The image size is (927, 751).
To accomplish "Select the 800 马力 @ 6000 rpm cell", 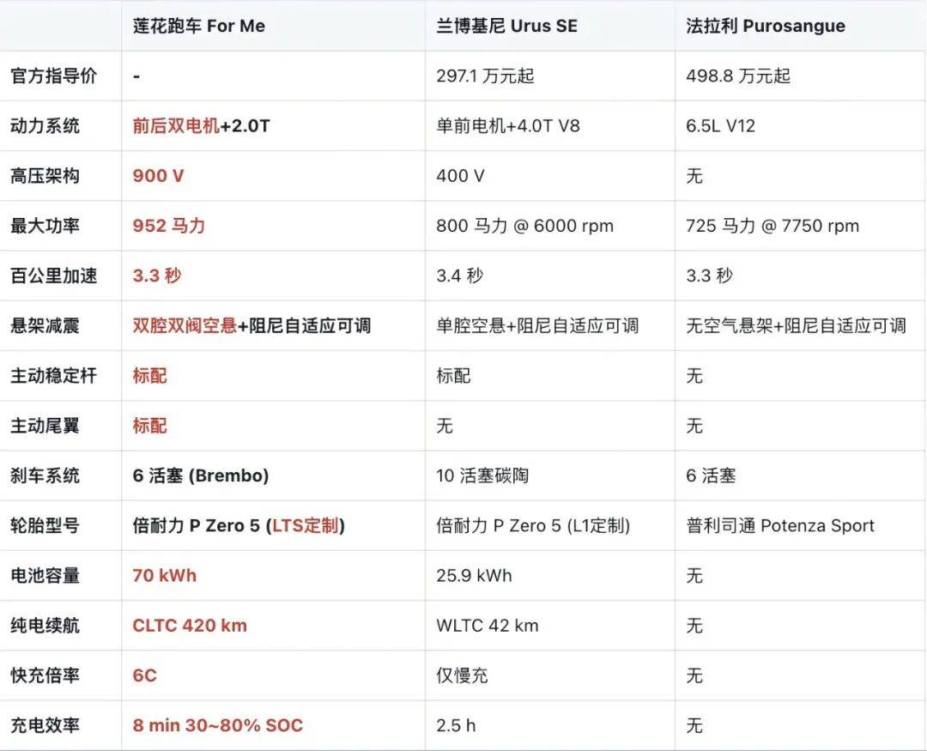I will pos(524,226).
